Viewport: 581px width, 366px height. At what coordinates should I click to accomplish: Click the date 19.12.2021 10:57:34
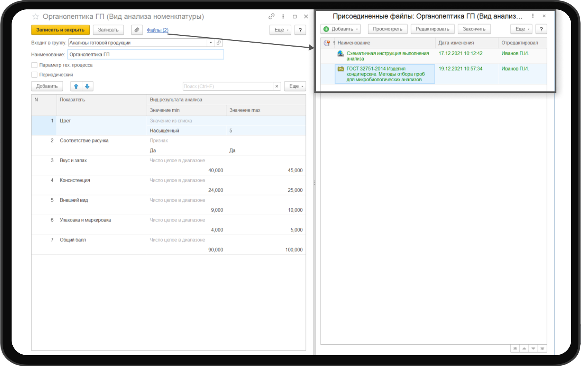tap(461, 69)
